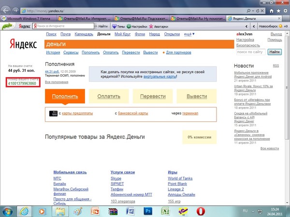Click the Все пополнения link
290x217 pixels.
point(57,82)
